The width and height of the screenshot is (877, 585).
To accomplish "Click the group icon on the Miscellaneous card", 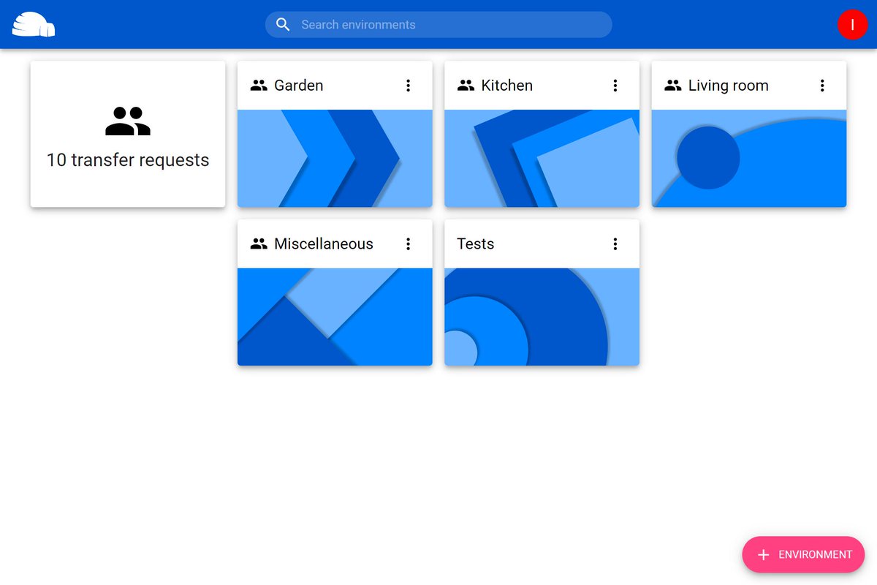I will [258, 244].
